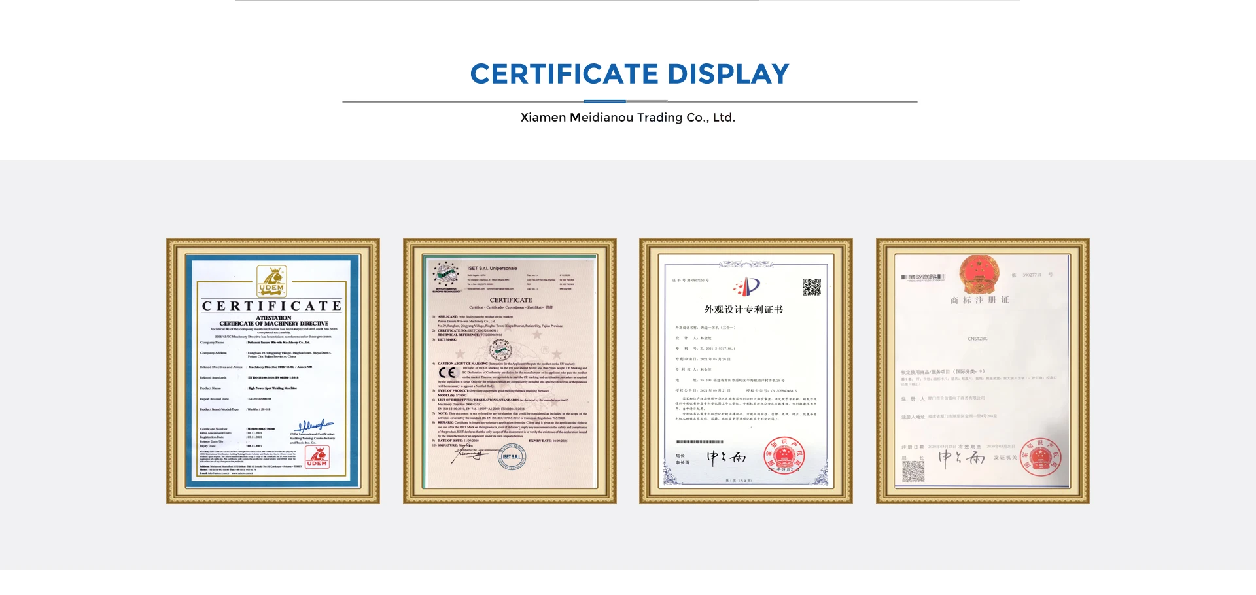
Task: Click the handwritten signature on patent certificate
Action: coord(726,457)
